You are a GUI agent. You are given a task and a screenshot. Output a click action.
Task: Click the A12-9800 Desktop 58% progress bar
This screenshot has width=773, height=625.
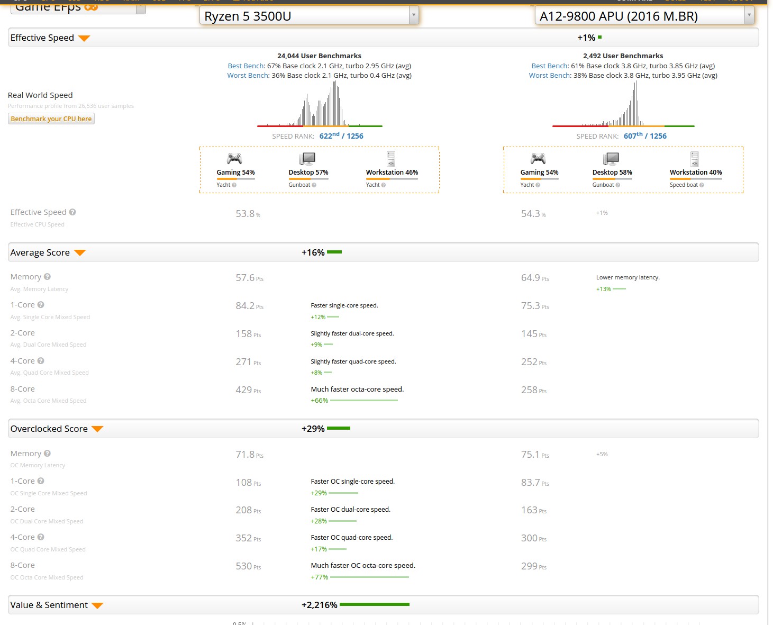coord(612,179)
